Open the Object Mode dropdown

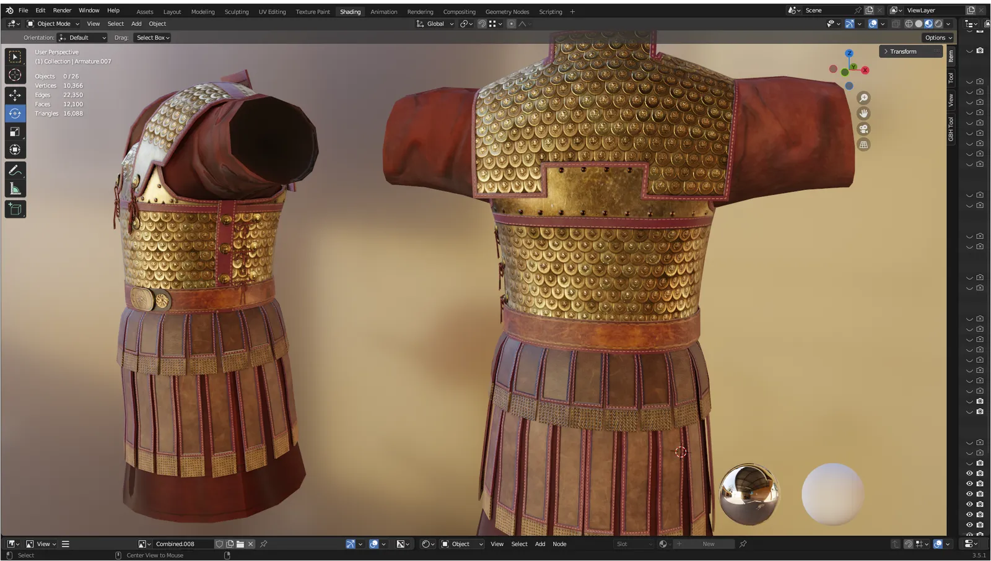(x=53, y=24)
